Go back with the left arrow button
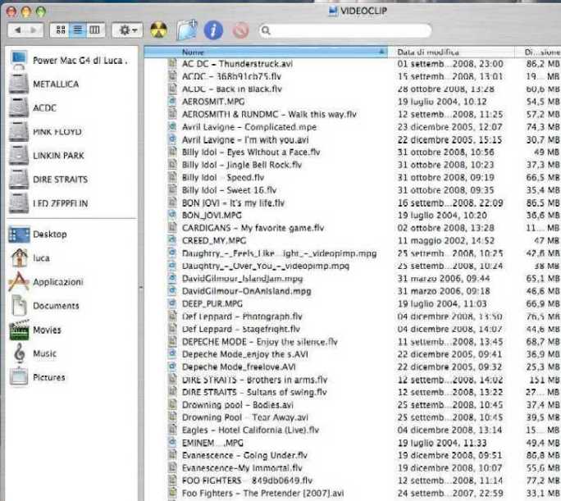Viewport: 561px width, 501px height. pos(17,30)
